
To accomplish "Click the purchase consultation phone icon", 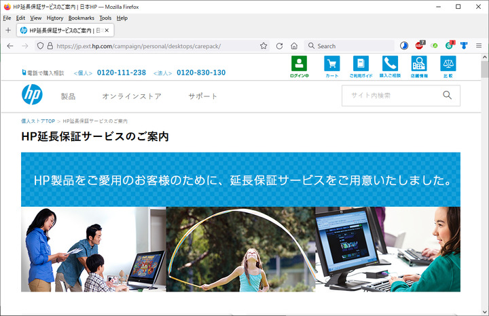I will pos(390,64).
